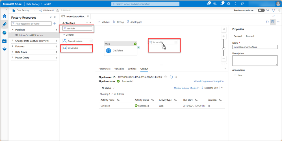Image resolution: width=282 pixels, height=141 pixels.
Task: Click the refresh icon next to Preview toggle
Action: point(273,10)
